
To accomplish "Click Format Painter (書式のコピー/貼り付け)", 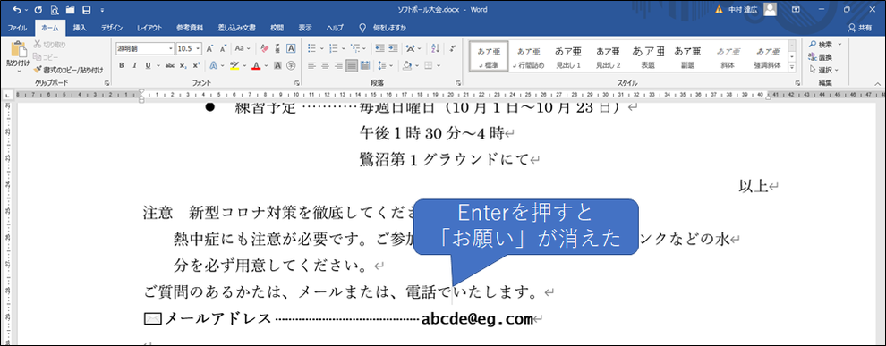I will point(68,70).
